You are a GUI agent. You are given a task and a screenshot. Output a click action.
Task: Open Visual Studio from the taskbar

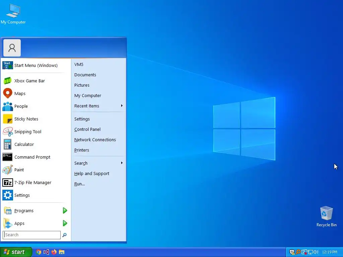click(46, 252)
